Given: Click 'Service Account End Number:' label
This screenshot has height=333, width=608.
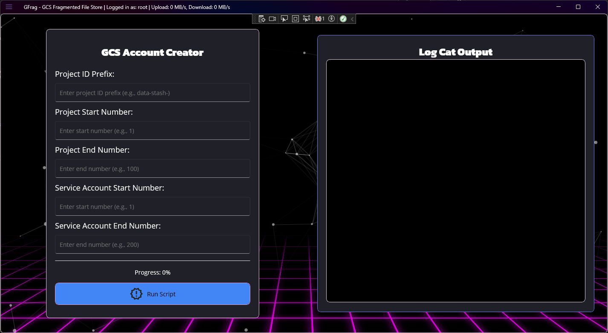Looking at the screenshot, I should pyautogui.click(x=108, y=226).
